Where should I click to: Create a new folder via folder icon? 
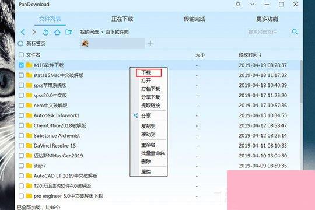[69, 32]
